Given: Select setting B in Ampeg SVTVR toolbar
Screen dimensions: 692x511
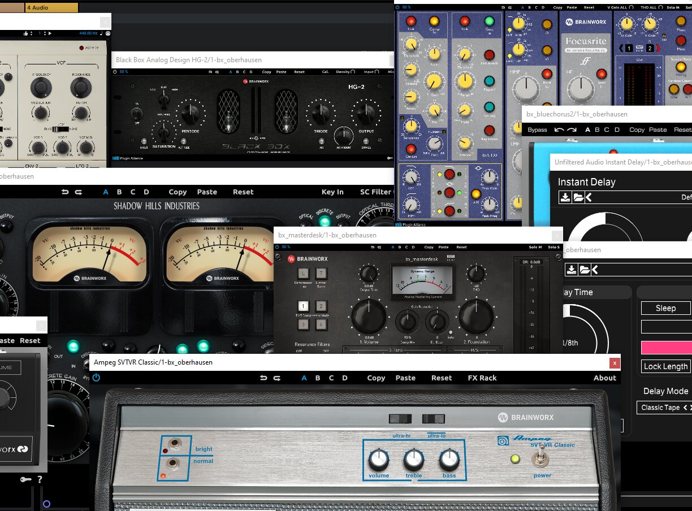Looking at the screenshot, I should 318,378.
